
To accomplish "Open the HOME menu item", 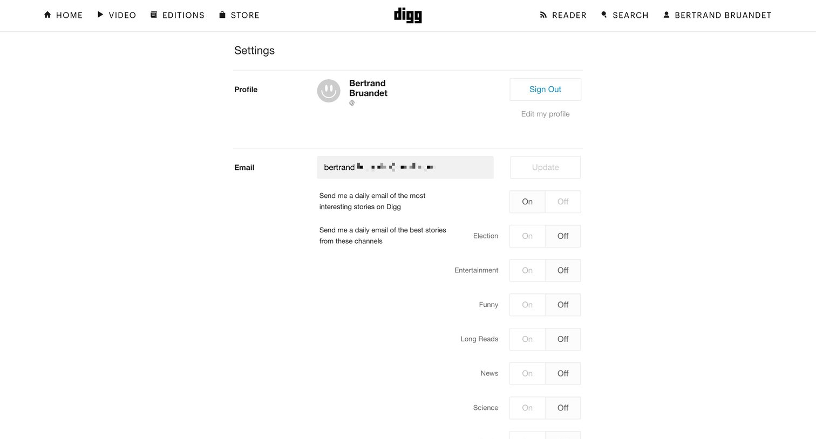I will [x=69, y=15].
